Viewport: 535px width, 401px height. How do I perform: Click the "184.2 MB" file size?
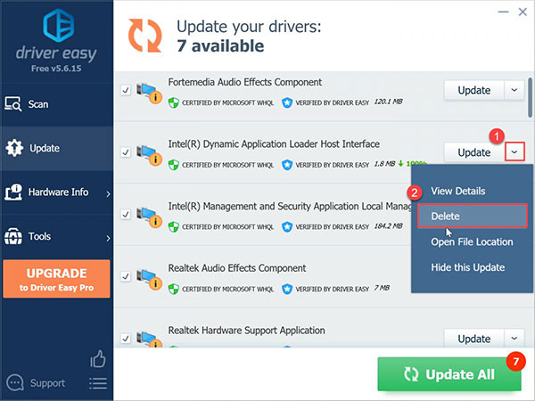(x=388, y=225)
